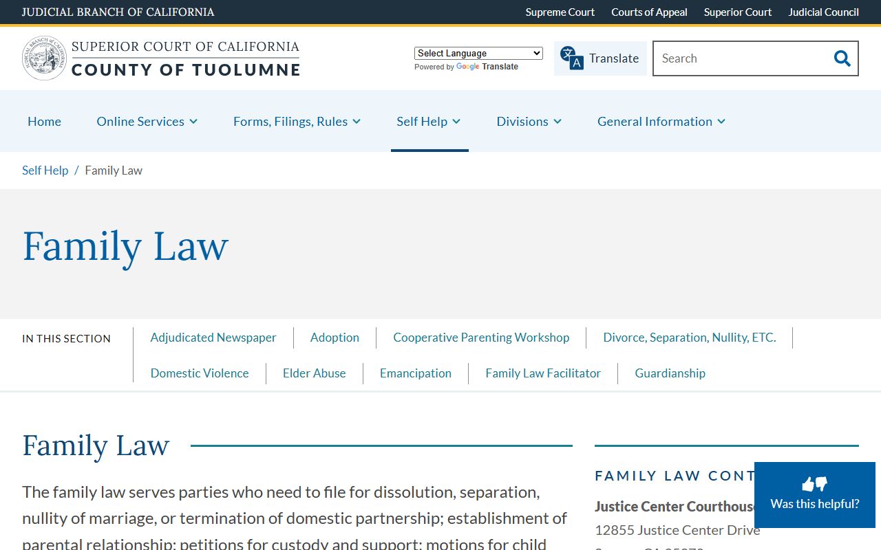This screenshot has width=881, height=550.
Task: Open the Forms, Filings, Rules menu
Action: click(x=290, y=122)
